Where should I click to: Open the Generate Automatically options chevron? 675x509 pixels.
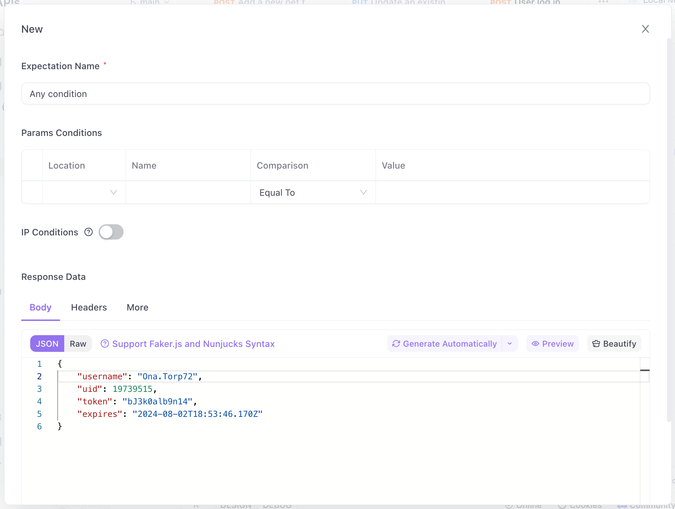[x=510, y=344]
